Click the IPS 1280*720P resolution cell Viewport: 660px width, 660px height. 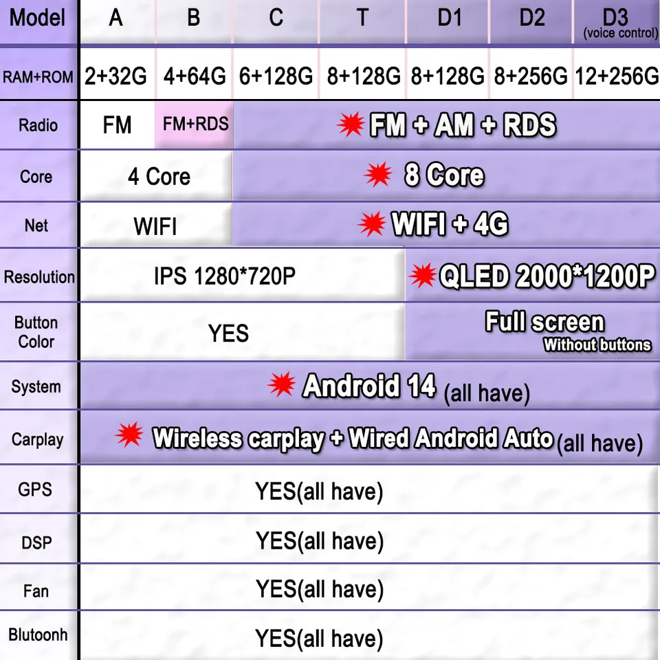pyautogui.click(x=243, y=276)
